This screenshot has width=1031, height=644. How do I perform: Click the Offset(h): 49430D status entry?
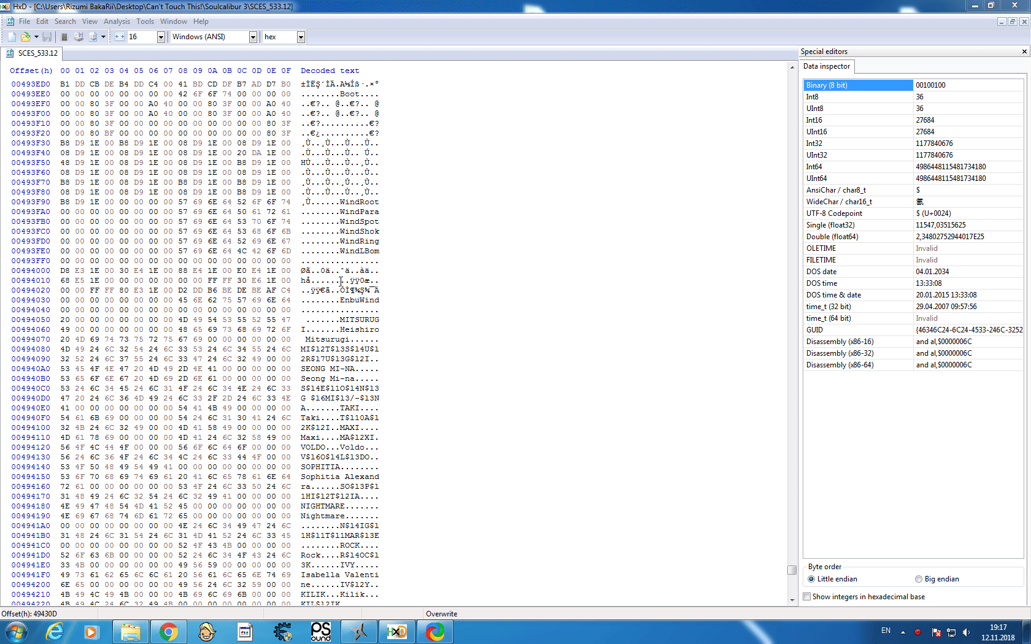[x=29, y=614]
